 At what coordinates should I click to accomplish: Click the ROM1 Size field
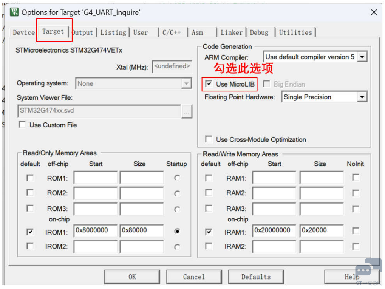(142, 178)
